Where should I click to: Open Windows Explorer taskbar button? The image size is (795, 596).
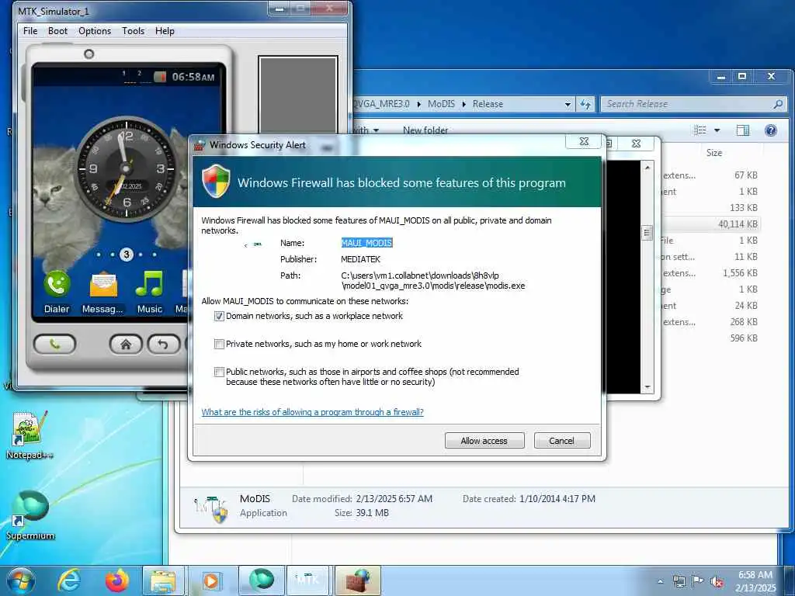pos(163,580)
